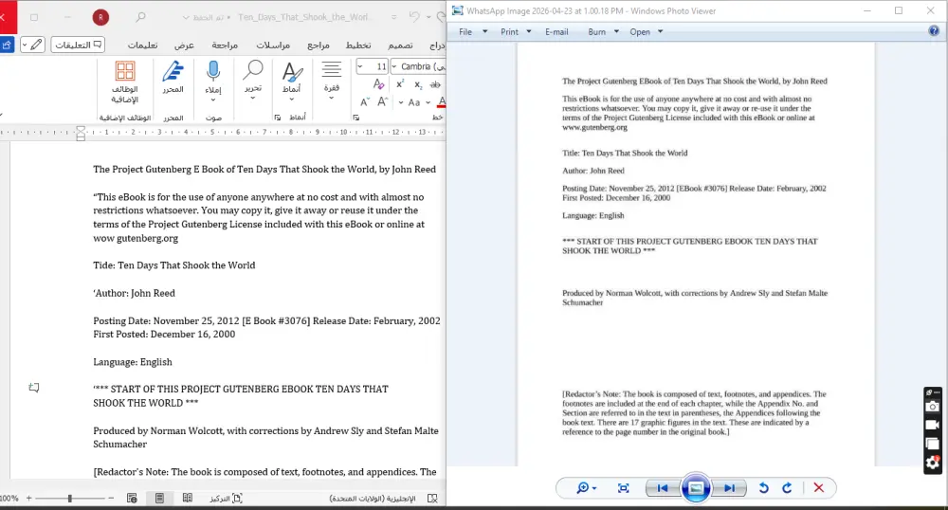The height and width of the screenshot is (510, 948).
Task: Click the comment marker in the document margin
Action: [x=34, y=388]
